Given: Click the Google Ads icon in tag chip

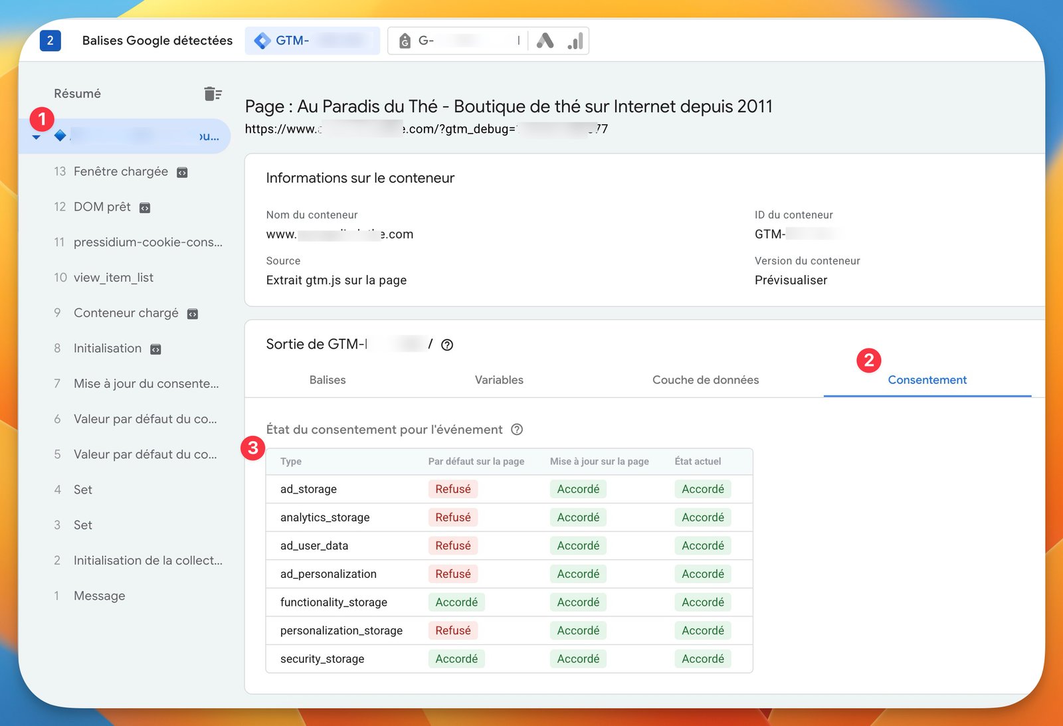Looking at the screenshot, I should (x=545, y=41).
